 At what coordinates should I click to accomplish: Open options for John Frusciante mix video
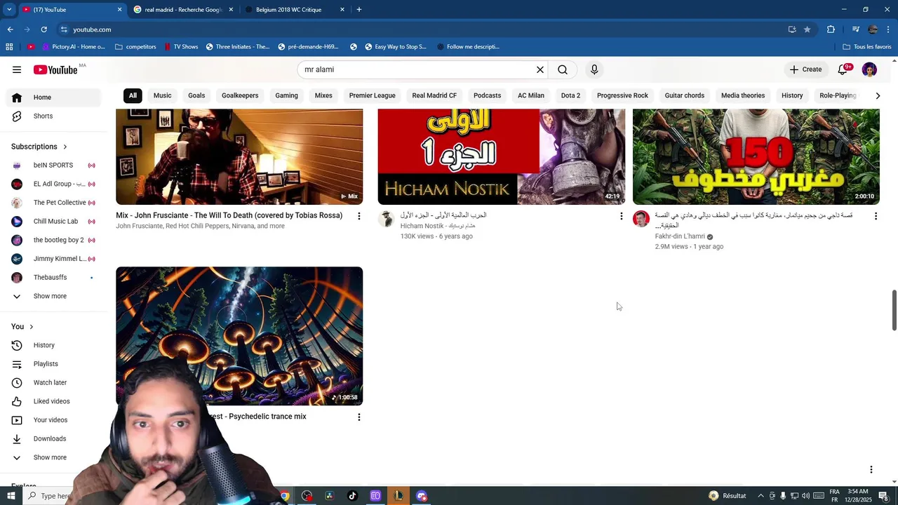click(x=358, y=216)
